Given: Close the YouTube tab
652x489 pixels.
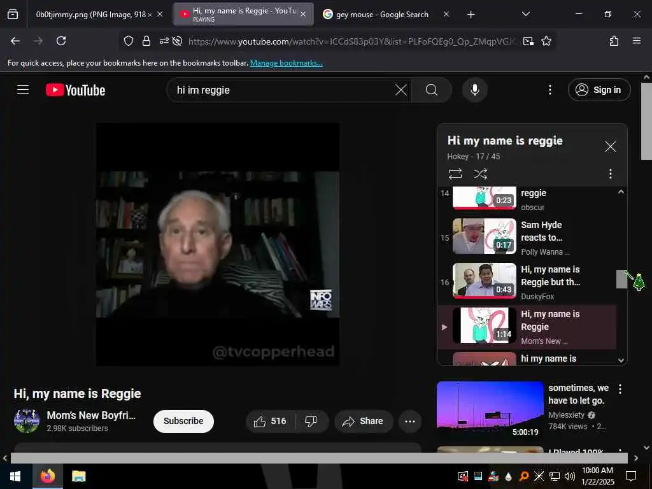Looking at the screenshot, I should 303,15.
